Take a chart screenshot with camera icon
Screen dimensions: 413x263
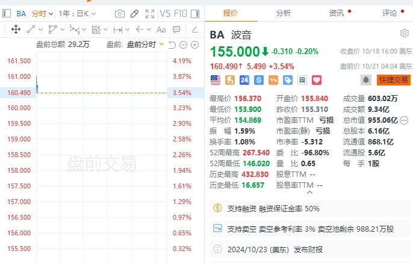pos(120,14)
